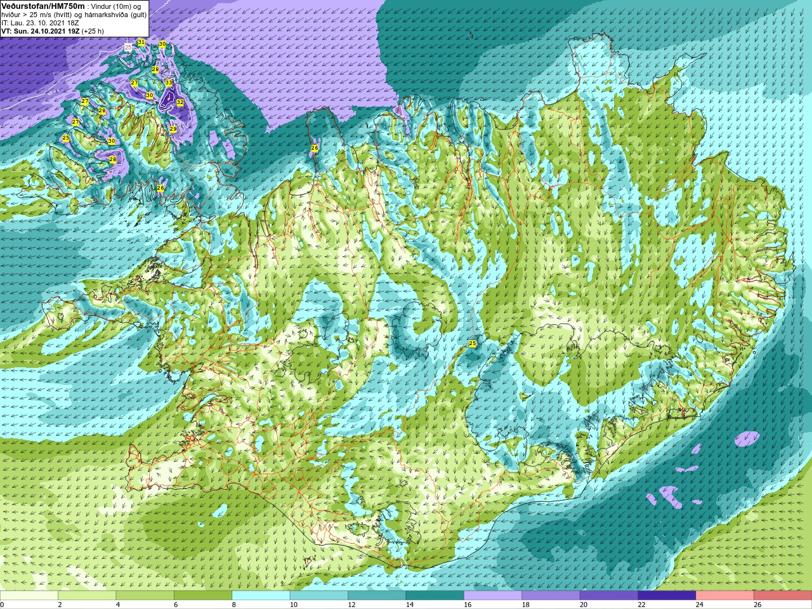This screenshot has height=609, width=812.
Task: Click the yellow gust marker reading 33
Action: (x=168, y=82)
